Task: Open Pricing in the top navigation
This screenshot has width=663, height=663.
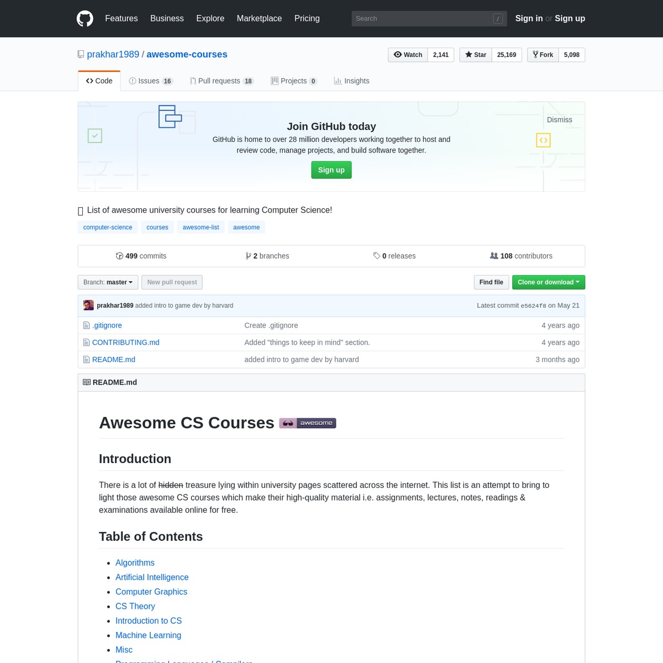Action: pyautogui.click(x=307, y=18)
